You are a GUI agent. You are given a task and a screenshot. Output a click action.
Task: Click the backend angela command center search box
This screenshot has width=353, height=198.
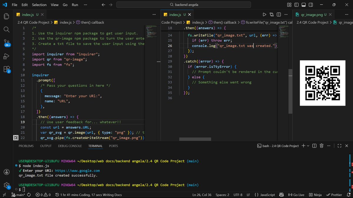point(184,5)
